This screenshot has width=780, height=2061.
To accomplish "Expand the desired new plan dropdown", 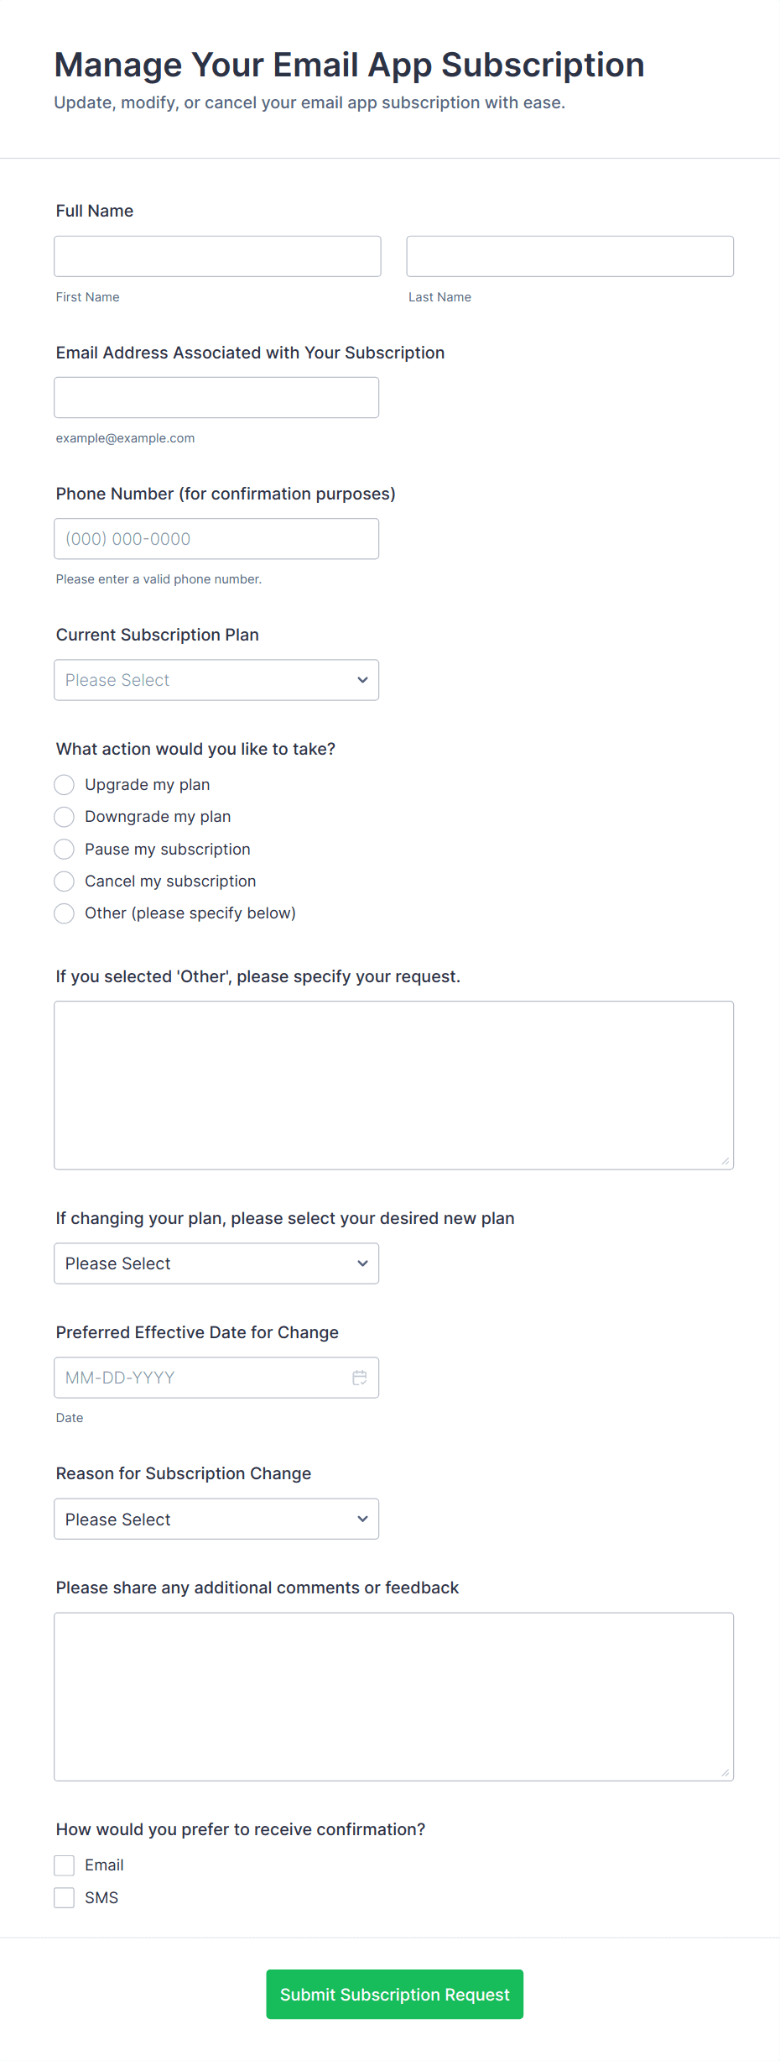I will [216, 1263].
